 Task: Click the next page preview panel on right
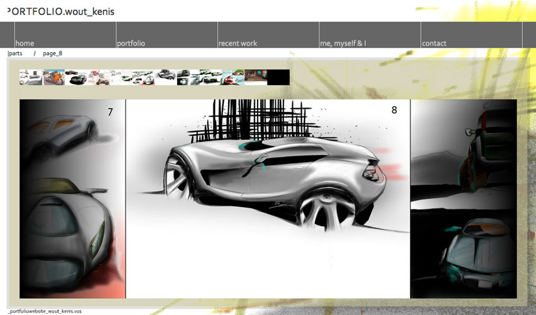463,199
